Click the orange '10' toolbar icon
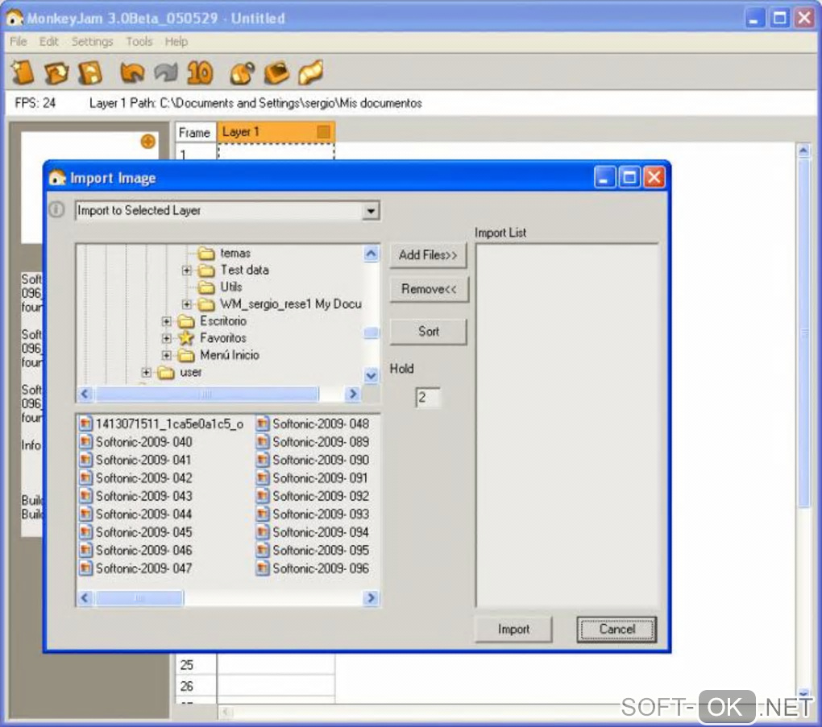Image resolution: width=822 pixels, height=727 pixels. point(200,72)
